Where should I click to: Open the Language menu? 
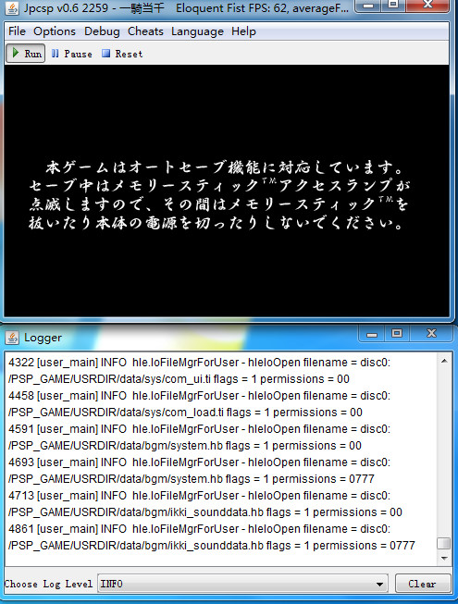197,31
